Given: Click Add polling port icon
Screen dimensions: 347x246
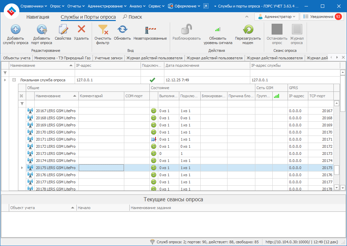Looking at the screenshot, I should [x=41, y=30].
